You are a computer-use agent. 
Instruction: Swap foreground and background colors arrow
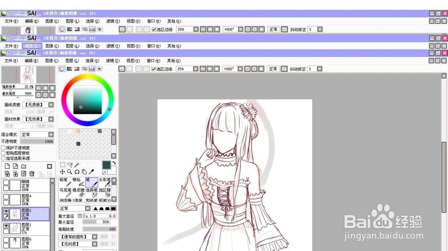click(x=114, y=163)
